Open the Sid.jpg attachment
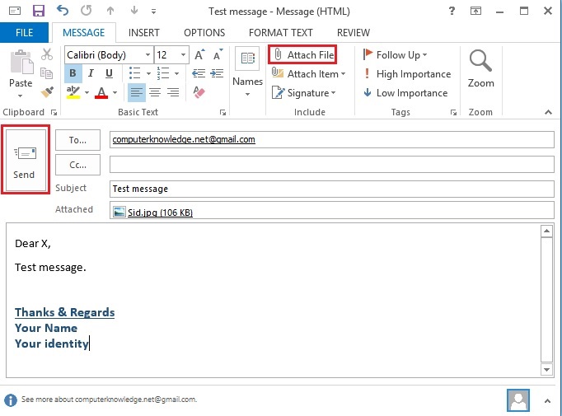The height and width of the screenshot is (416, 562). (153, 213)
